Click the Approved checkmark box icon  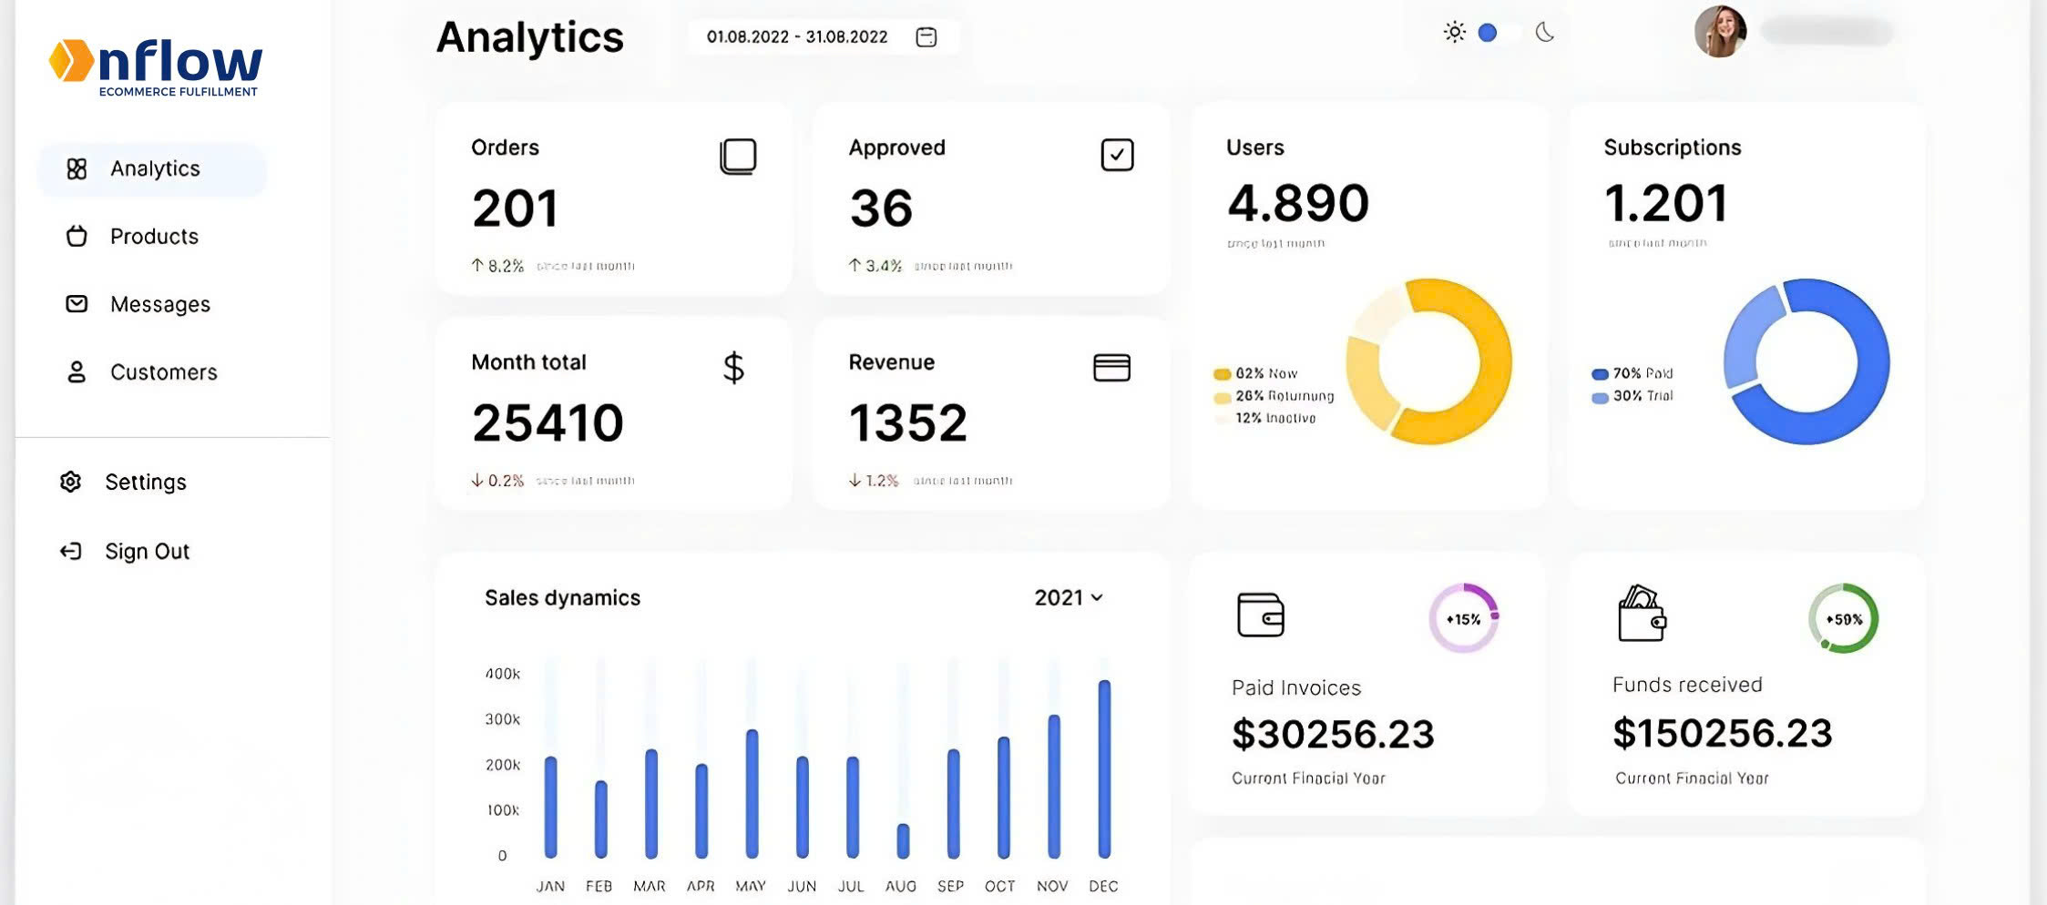1117,155
